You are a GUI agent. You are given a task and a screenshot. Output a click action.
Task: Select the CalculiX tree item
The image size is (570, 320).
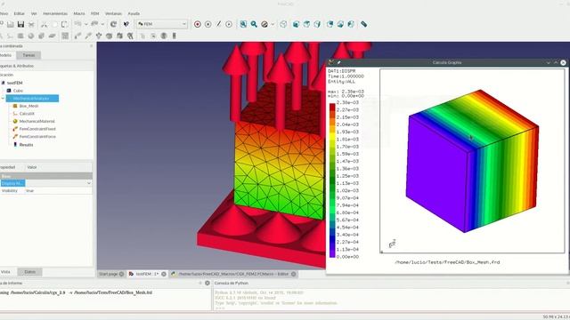(x=27, y=114)
